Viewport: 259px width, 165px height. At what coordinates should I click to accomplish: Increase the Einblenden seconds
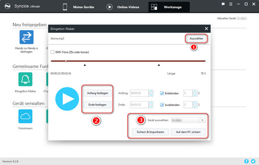[x=195, y=91]
